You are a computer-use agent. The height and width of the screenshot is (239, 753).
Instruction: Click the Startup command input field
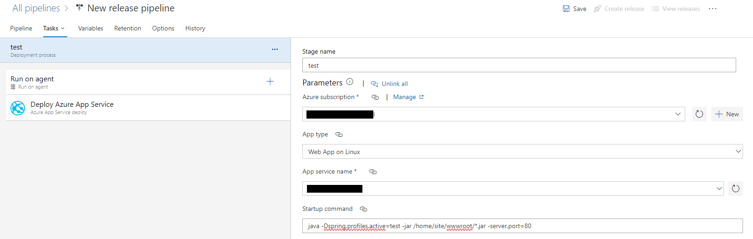(x=522, y=226)
